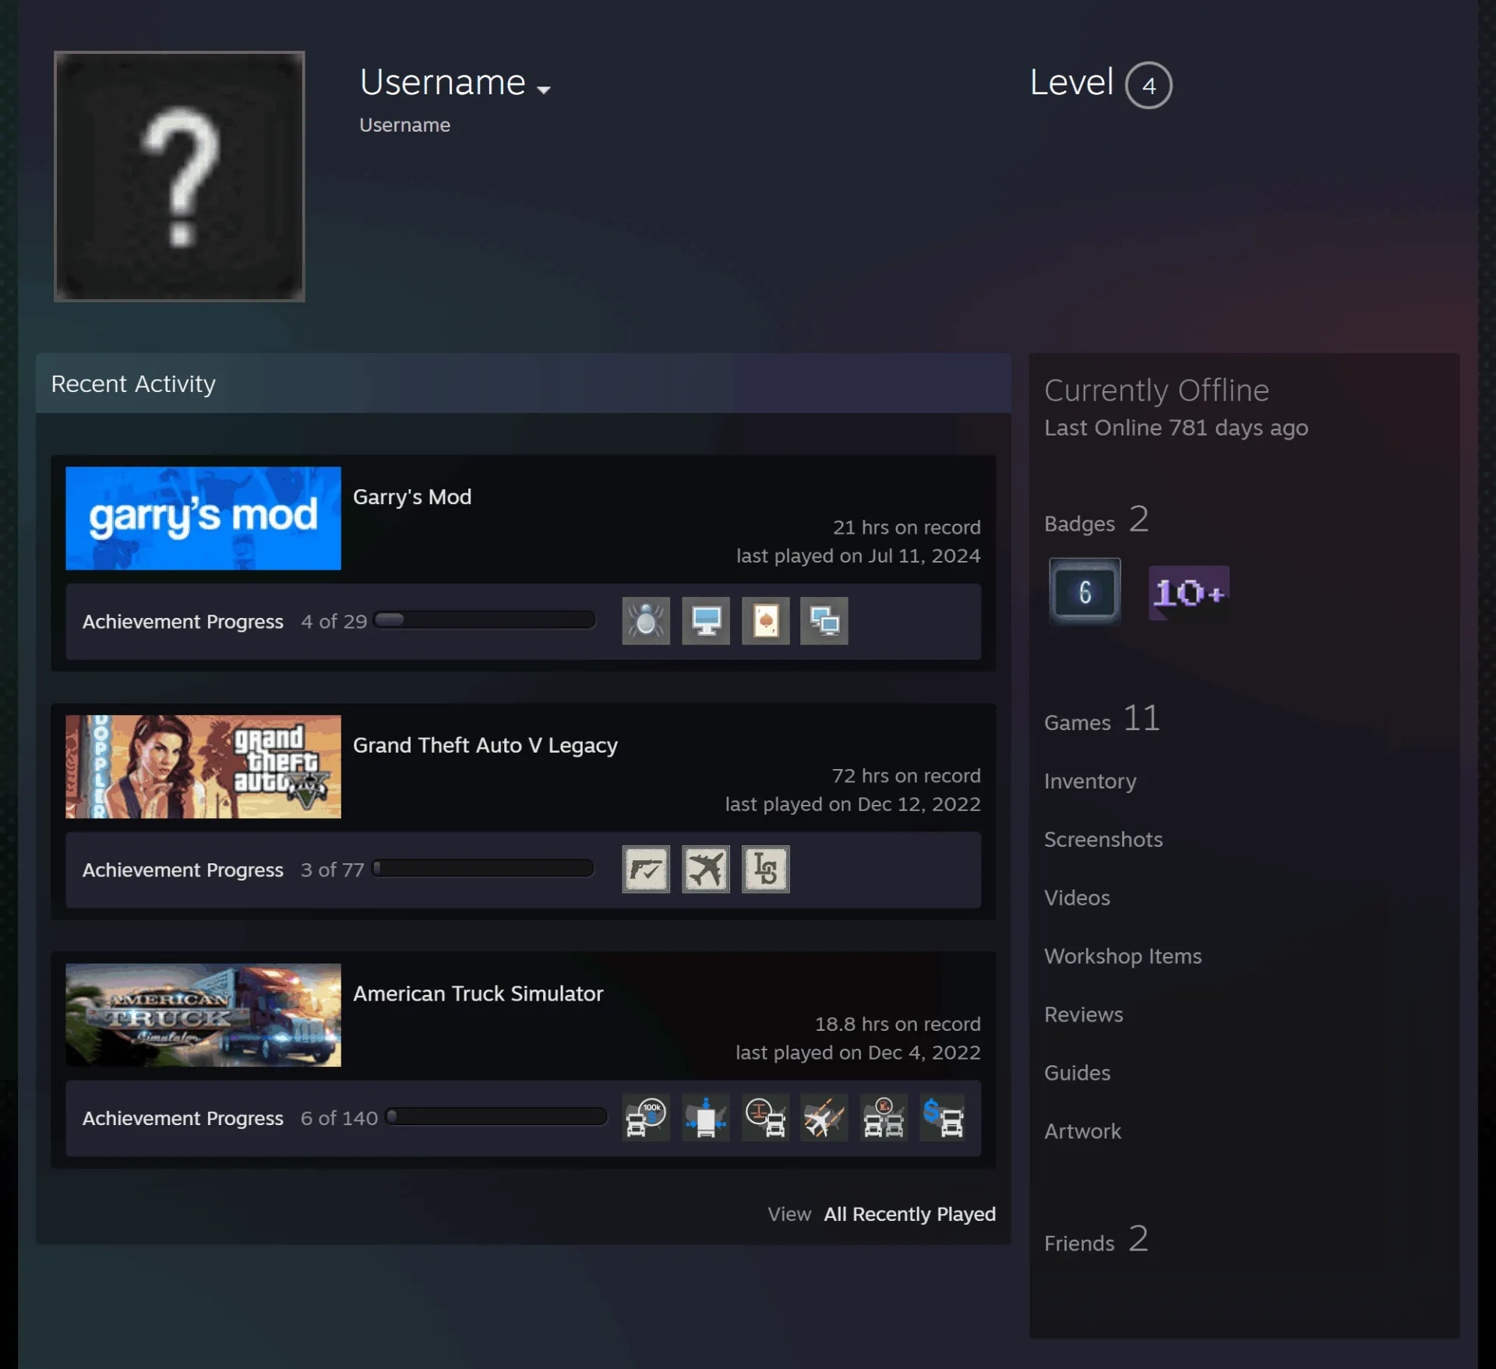Open the Artwork page
The width and height of the screenshot is (1496, 1369).
(1082, 1131)
